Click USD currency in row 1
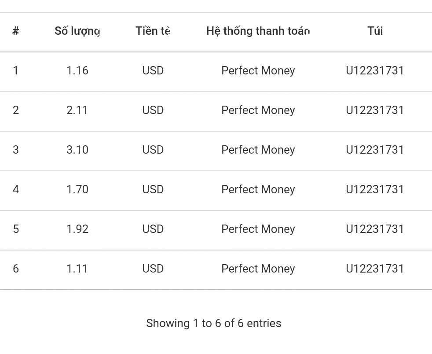This screenshot has width=432, height=354. (153, 71)
